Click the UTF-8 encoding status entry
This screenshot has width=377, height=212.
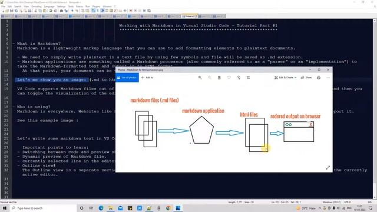[348, 202]
